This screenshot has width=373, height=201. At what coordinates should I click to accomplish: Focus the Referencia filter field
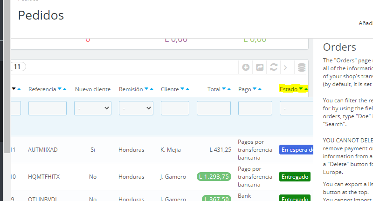(48, 108)
